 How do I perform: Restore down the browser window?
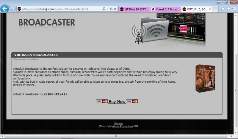point(226,2)
